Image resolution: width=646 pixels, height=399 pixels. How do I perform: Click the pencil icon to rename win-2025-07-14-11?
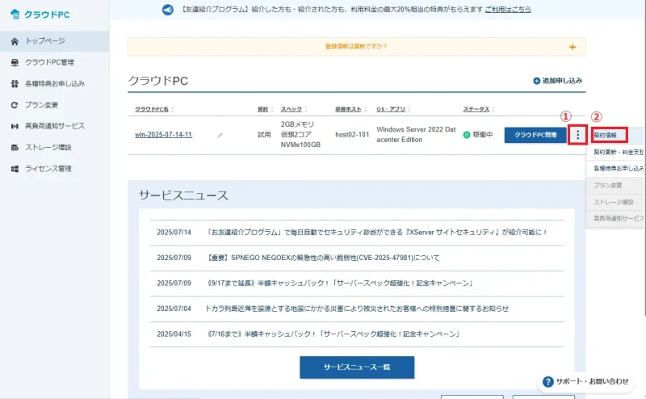coord(220,136)
